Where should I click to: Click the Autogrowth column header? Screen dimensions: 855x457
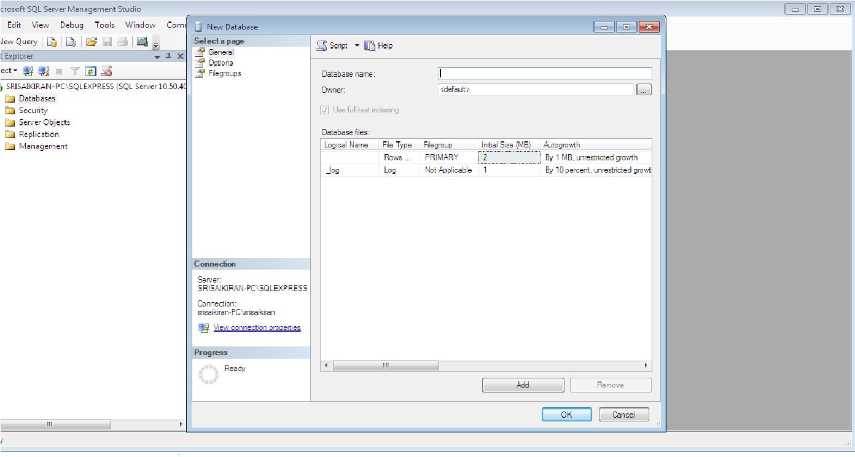[x=596, y=145]
